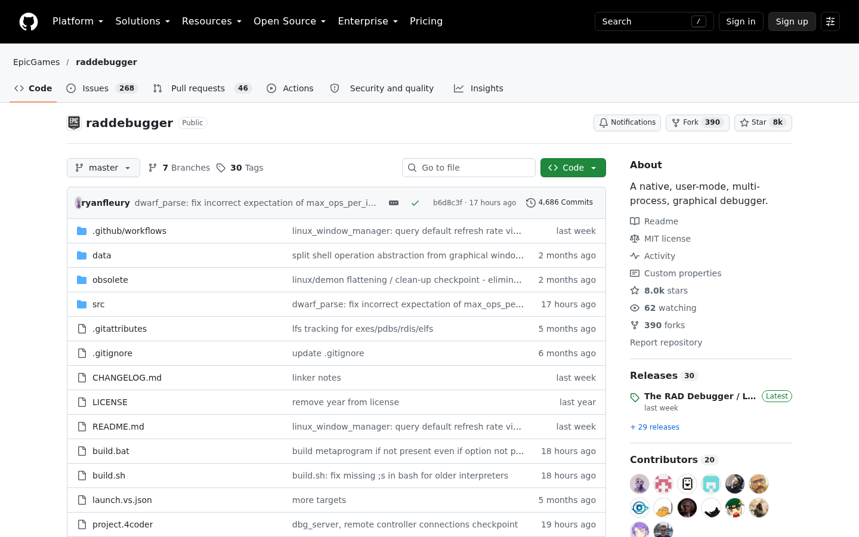Open the GitHub homepage logo
Image resolution: width=859 pixels, height=537 pixels.
pos(29,21)
